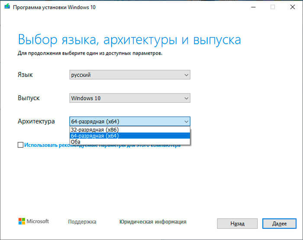Close the Windows 10 setup window
Image resolution: width=303 pixels, height=240 pixels.
coord(293,7)
